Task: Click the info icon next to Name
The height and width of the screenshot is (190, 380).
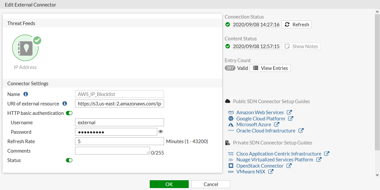Action: 26,94
